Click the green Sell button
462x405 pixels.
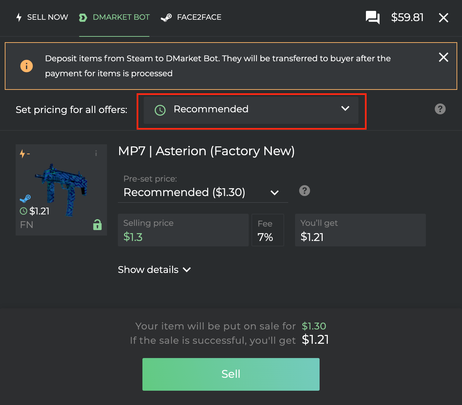[231, 374]
